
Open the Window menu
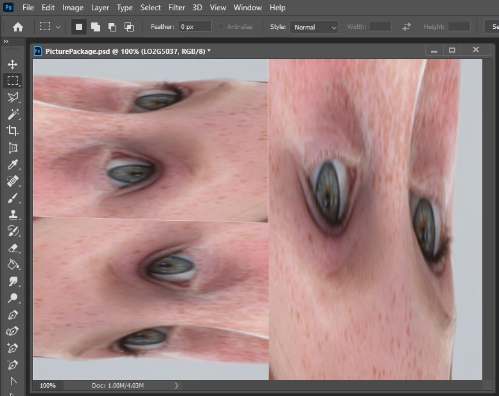248,8
